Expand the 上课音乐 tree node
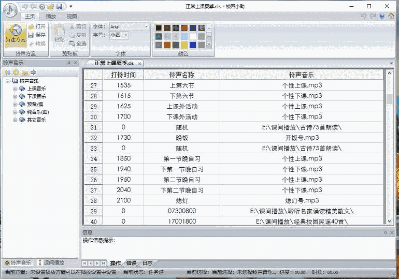This screenshot has width=399, height=279. pos(15,89)
